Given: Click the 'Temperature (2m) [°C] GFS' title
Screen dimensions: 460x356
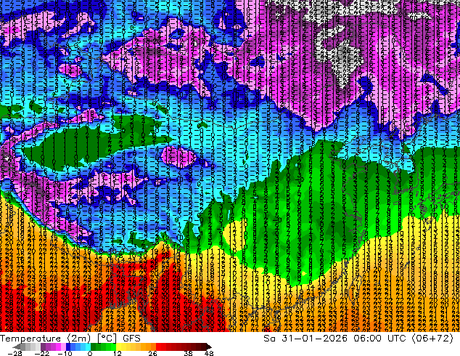Looking at the screenshot, I should (x=70, y=339).
